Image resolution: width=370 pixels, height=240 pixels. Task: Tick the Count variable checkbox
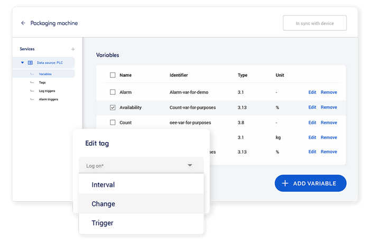(113, 122)
